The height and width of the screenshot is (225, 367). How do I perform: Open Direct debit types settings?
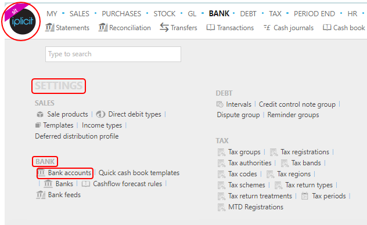(135, 114)
